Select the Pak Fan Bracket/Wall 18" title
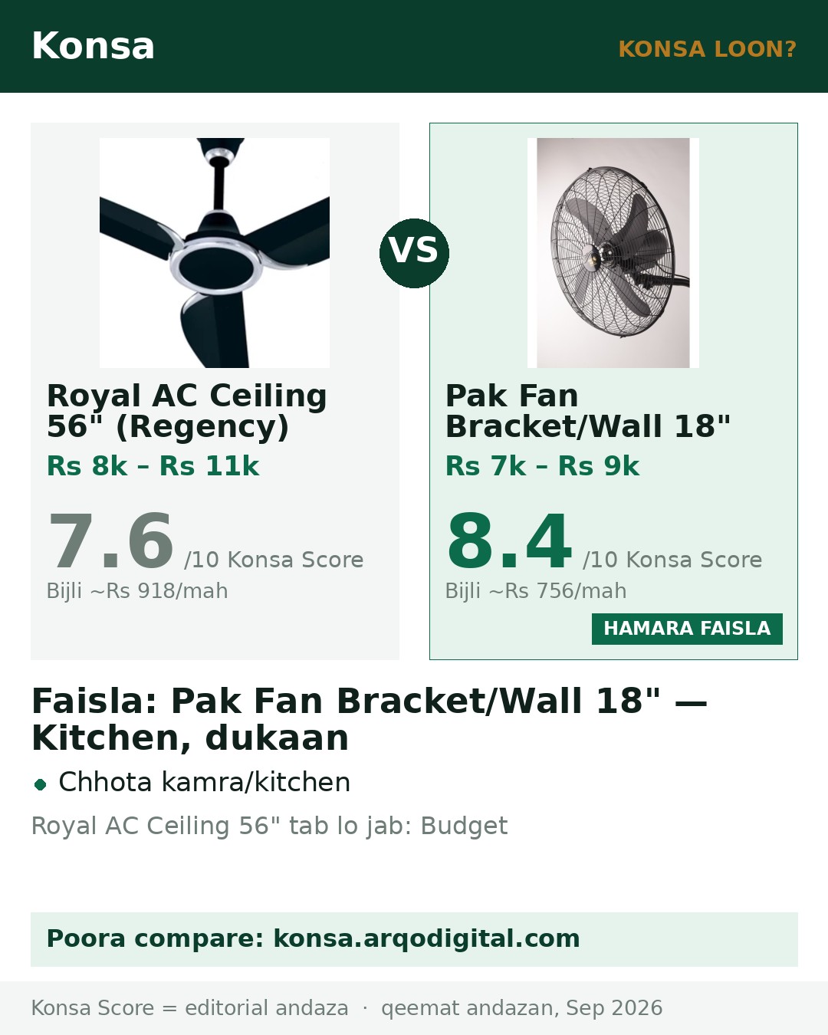This screenshot has height=1035, width=828. click(588, 411)
